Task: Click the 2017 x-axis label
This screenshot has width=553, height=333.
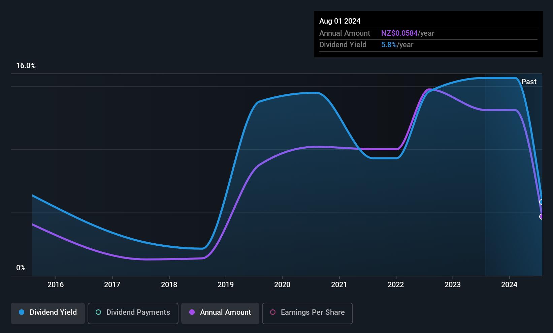Action: (112, 285)
